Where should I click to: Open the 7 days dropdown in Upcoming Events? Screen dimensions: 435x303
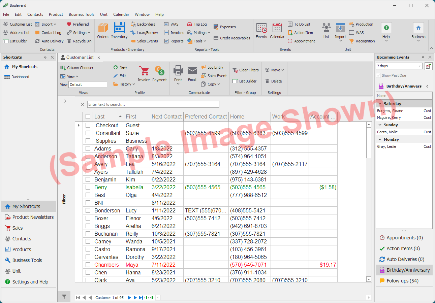(420, 66)
